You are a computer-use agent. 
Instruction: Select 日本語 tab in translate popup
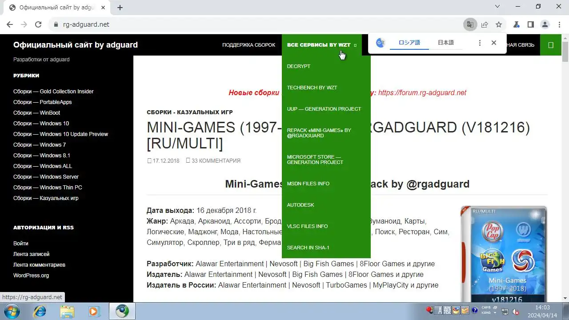pyautogui.click(x=446, y=43)
